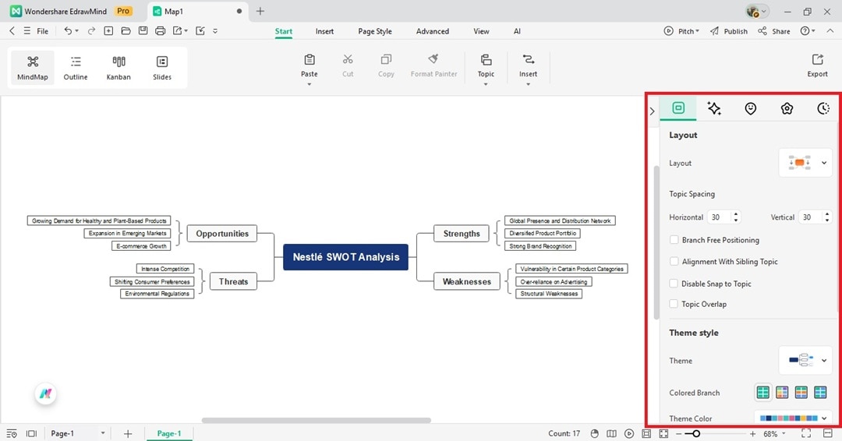Screen dimensions: 842x441
Task: Select the rainbow multicolor Colored Branch swatch
Action: click(x=783, y=392)
